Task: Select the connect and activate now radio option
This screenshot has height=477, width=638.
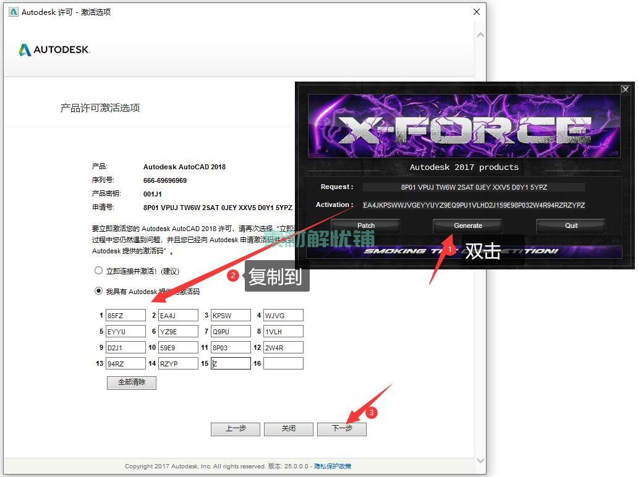Action: (98, 271)
